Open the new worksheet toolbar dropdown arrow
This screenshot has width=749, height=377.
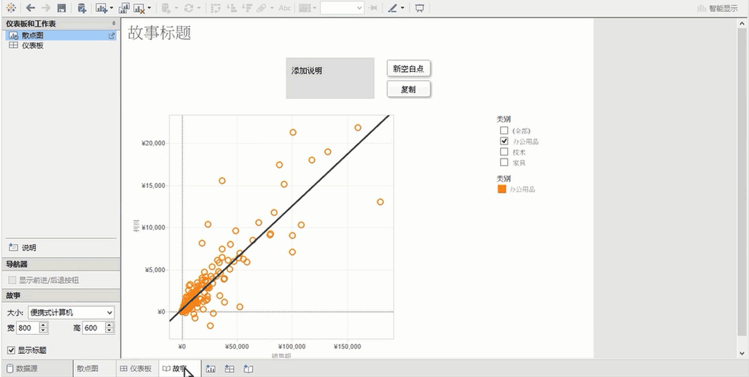(111, 8)
